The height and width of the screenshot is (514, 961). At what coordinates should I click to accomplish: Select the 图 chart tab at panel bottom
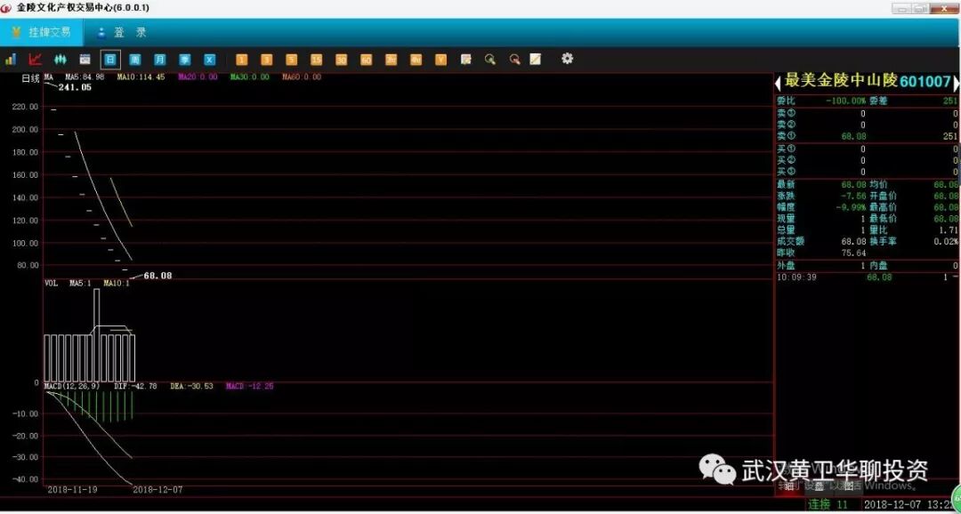click(849, 486)
